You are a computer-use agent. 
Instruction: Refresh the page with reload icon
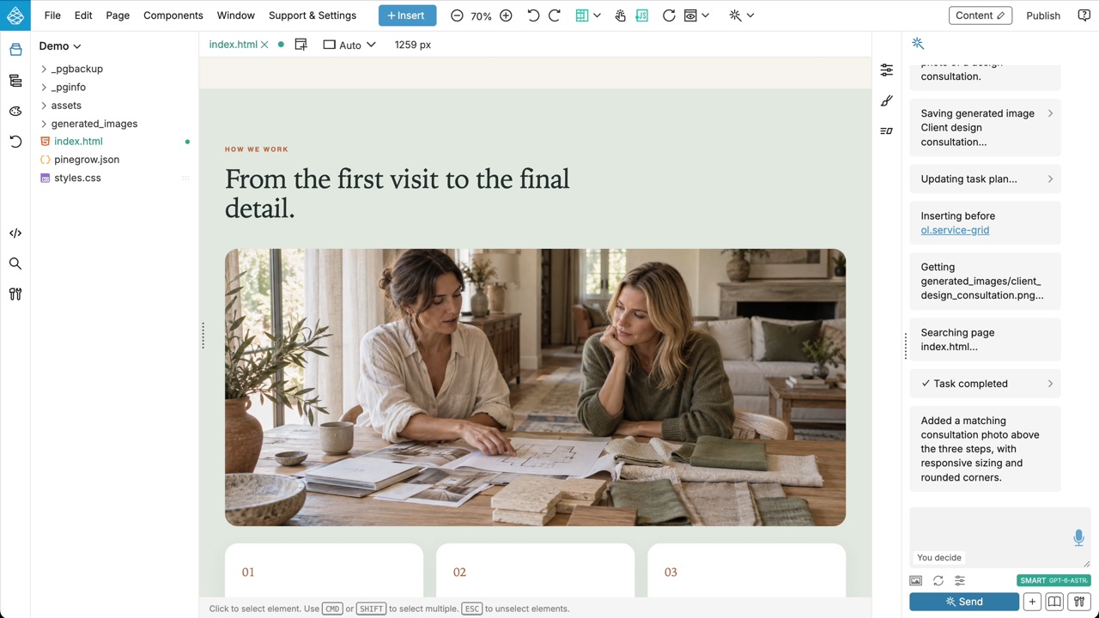pos(669,15)
